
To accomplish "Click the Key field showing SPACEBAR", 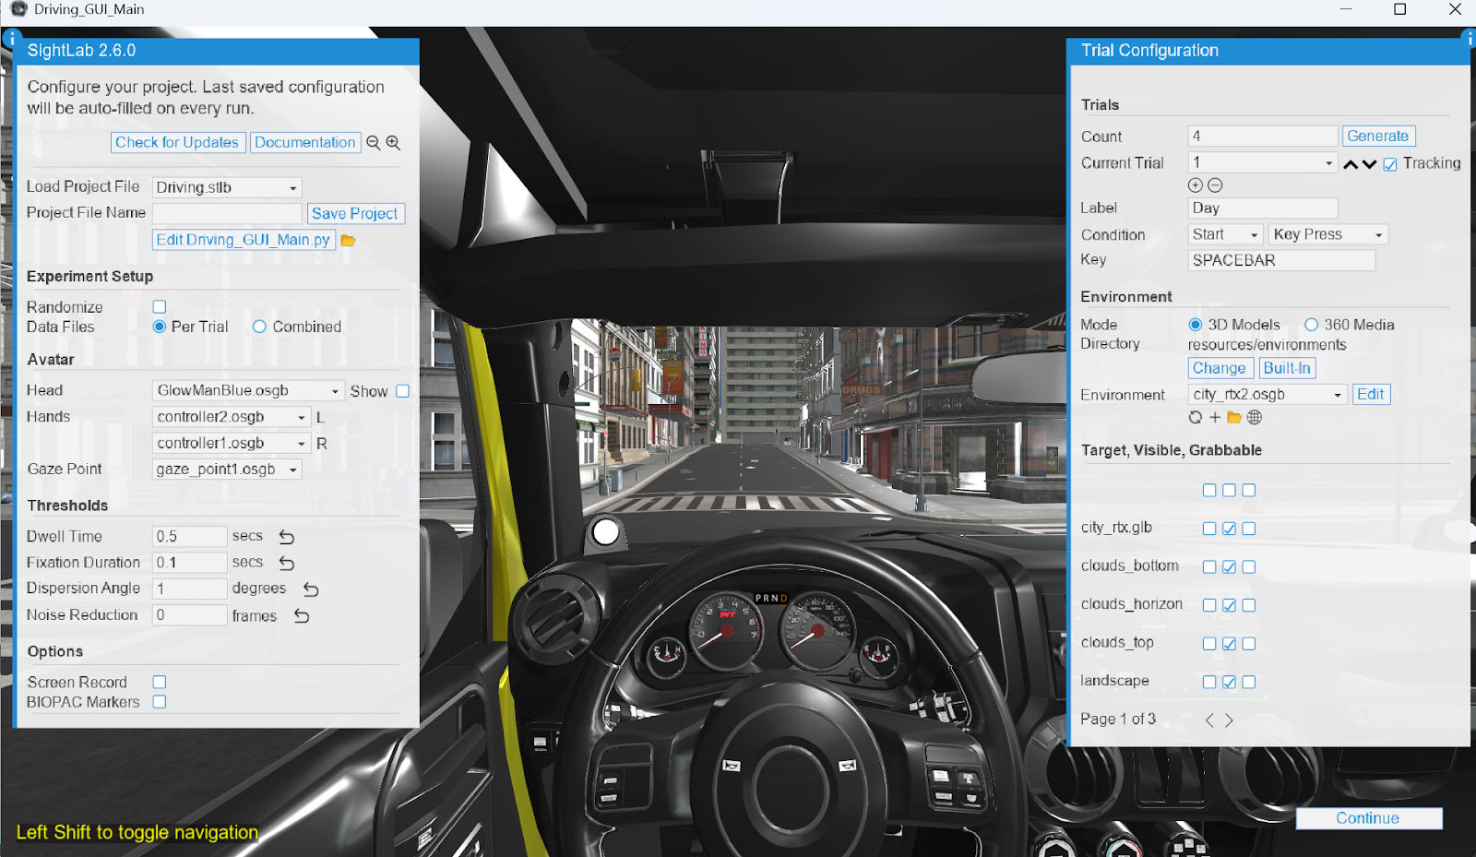I will pyautogui.click(x=1281, y=261).
